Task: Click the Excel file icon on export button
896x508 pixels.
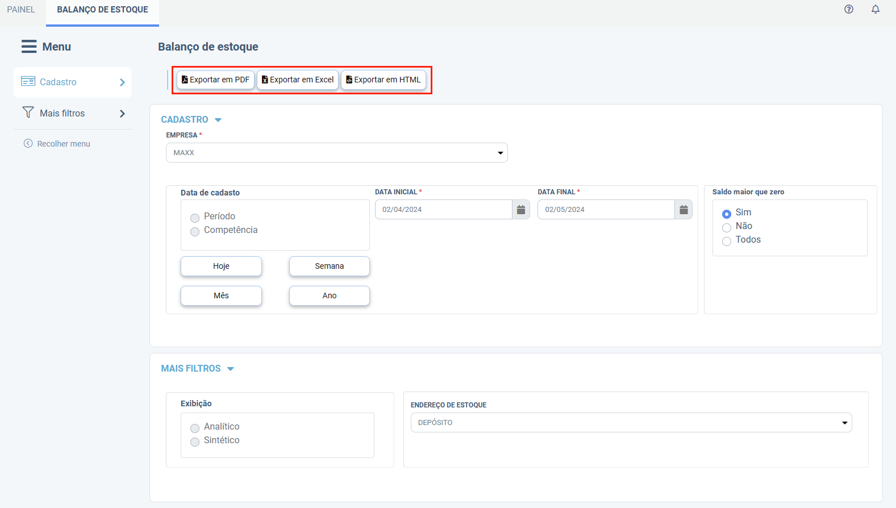Action: click(265, 80)
